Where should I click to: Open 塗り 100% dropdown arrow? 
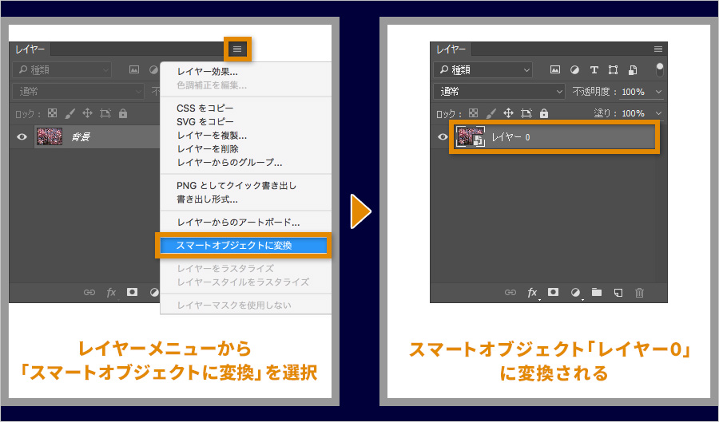tap(658, 113)
